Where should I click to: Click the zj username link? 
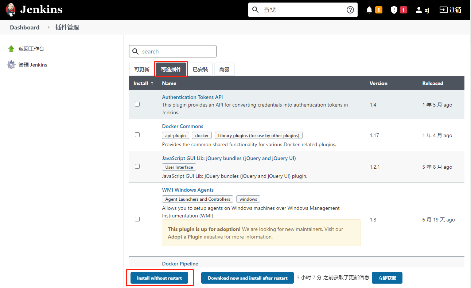427,10
